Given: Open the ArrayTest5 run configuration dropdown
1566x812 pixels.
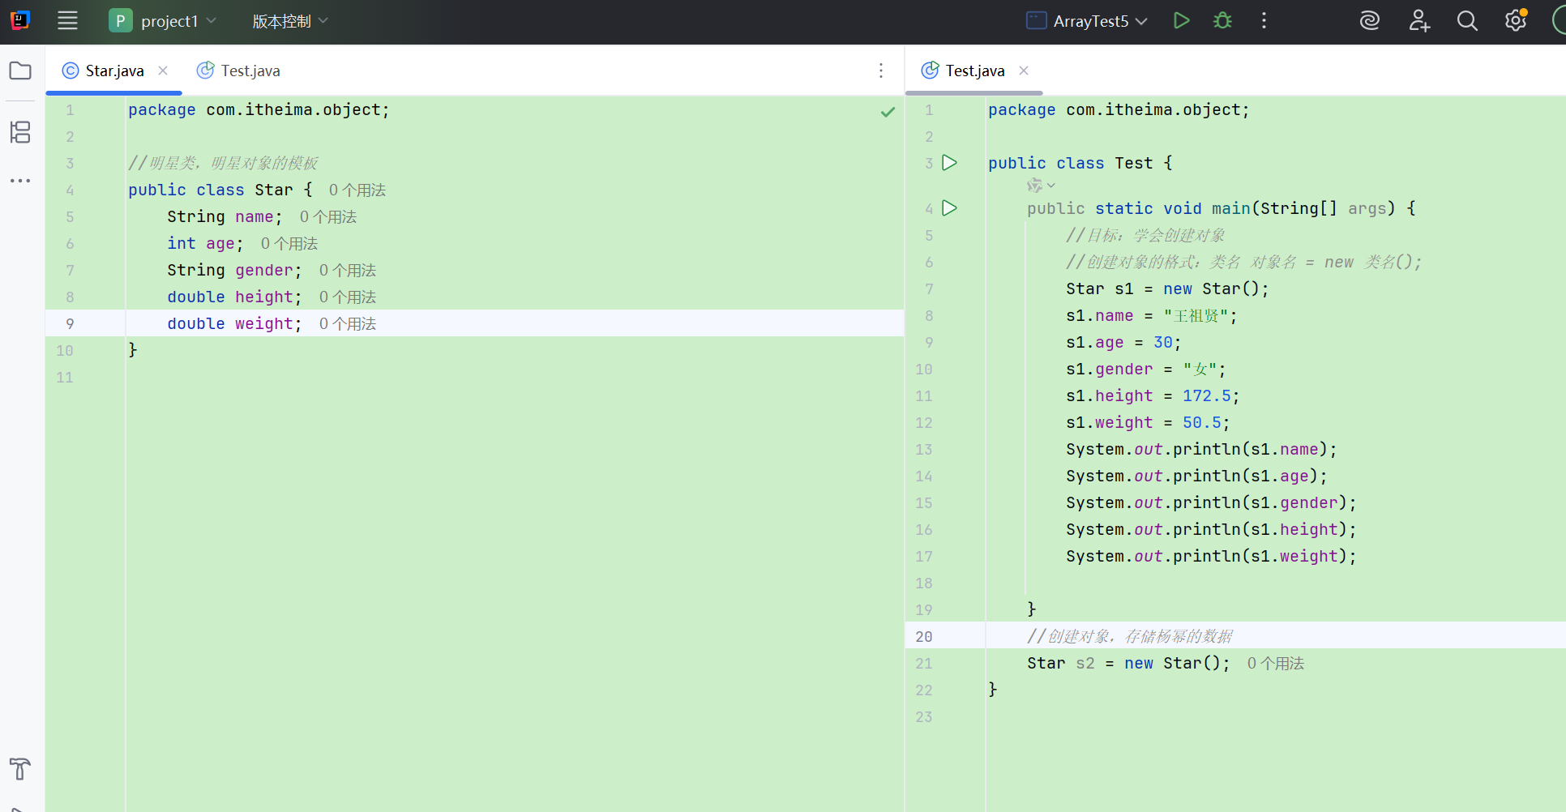Looking at the screenshot, I should [1087, 21].
